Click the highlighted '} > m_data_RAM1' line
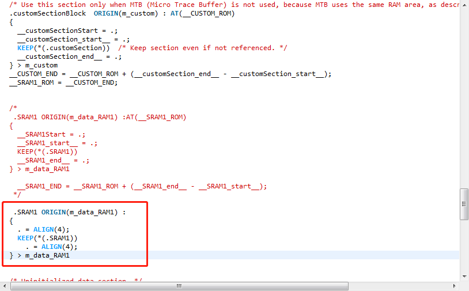 click(40, 255)
